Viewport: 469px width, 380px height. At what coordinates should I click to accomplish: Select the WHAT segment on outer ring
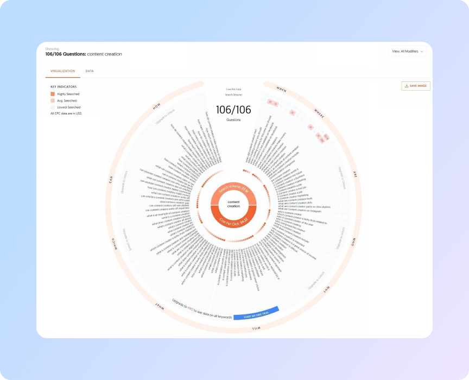coord(160,306)
